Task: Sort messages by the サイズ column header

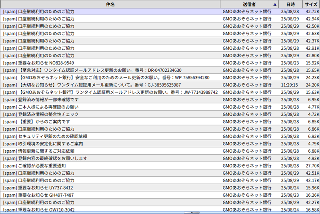Action: coord(311,4)
